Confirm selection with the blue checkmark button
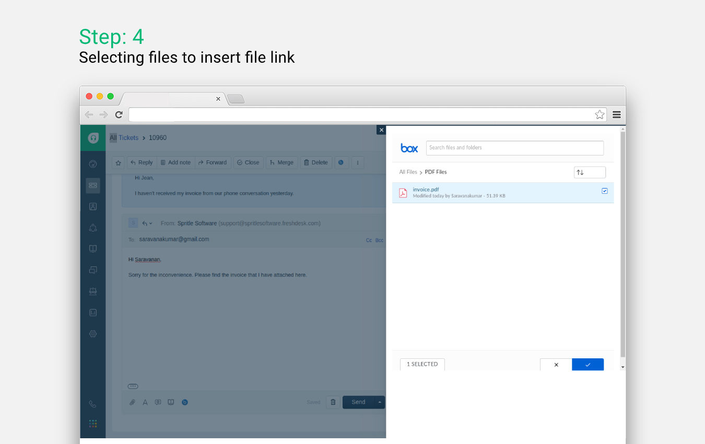 [x=587, y=365]
